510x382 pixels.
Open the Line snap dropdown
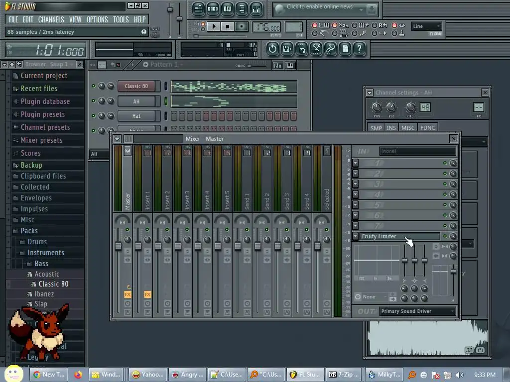[x=426, y=26]
